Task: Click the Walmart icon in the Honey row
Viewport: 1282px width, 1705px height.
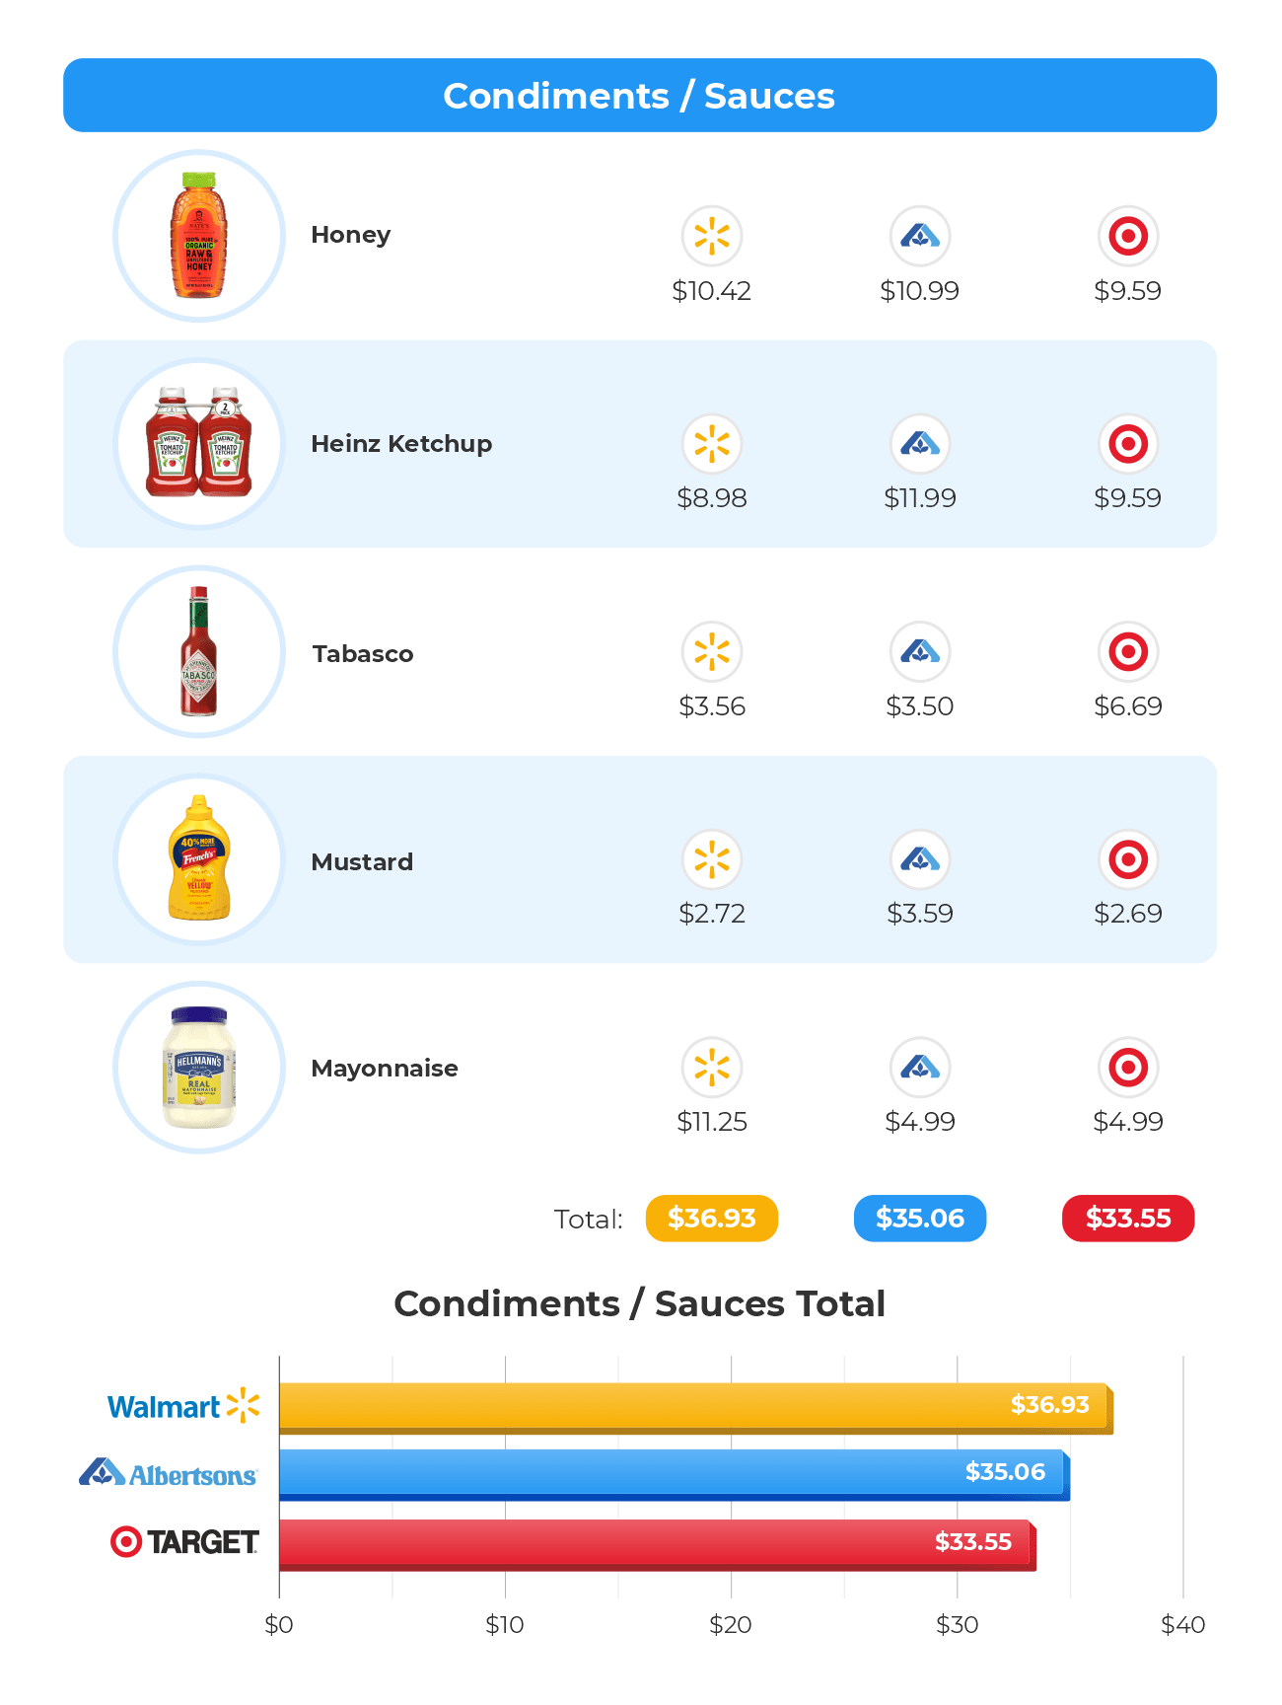Action: (711, 237)
